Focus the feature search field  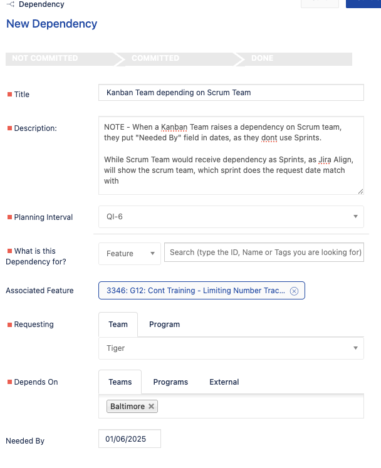pos(264,252)
